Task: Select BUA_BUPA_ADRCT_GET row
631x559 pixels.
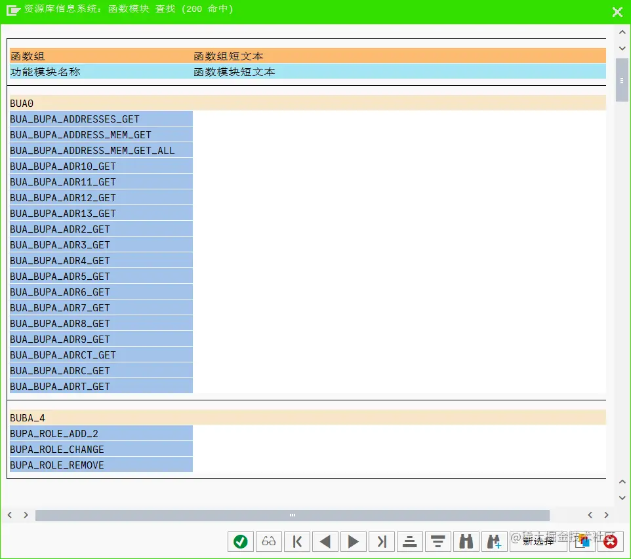Action: point(101,355)
